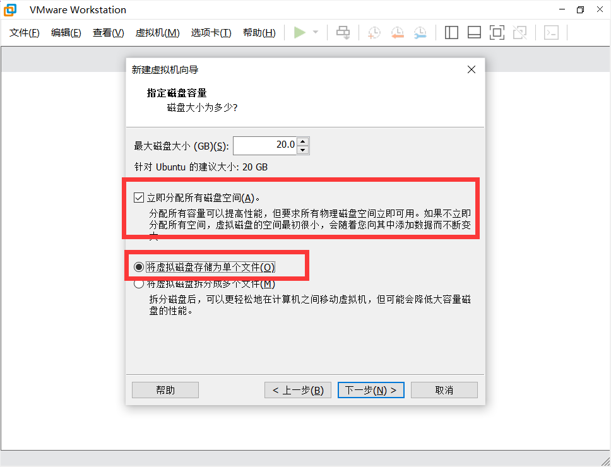Select 将虚拟磁盘拆分成多个文件(M) radio button

point(138,284)
